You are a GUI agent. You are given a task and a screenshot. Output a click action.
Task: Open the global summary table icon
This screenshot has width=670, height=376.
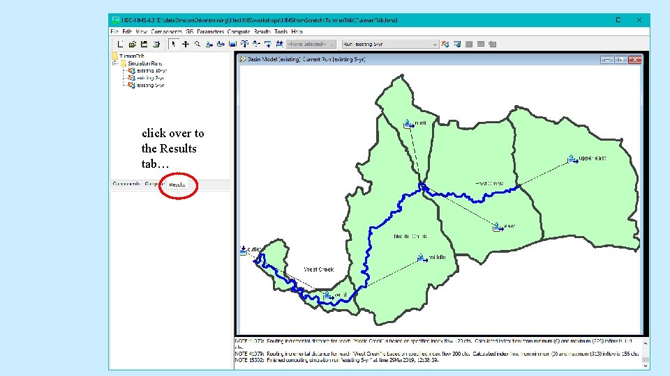coord(457,44)
